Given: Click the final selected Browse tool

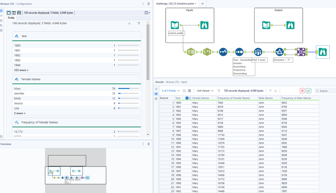Looking at the screenshot, I should coord(322,52).
